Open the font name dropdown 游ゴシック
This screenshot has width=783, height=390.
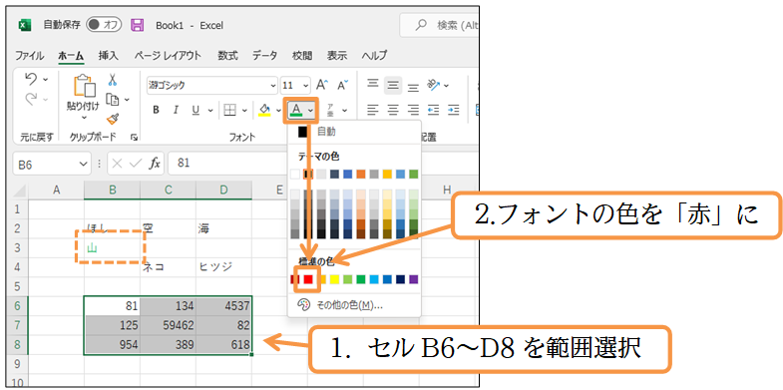coord(212,86)
